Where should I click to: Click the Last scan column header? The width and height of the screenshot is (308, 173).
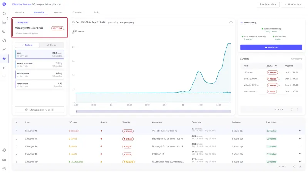pos(236,122)
